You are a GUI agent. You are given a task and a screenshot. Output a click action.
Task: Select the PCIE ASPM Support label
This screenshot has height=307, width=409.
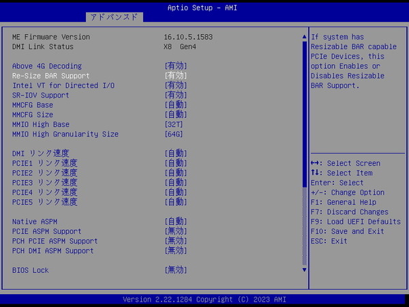click(x=46, y=231)
